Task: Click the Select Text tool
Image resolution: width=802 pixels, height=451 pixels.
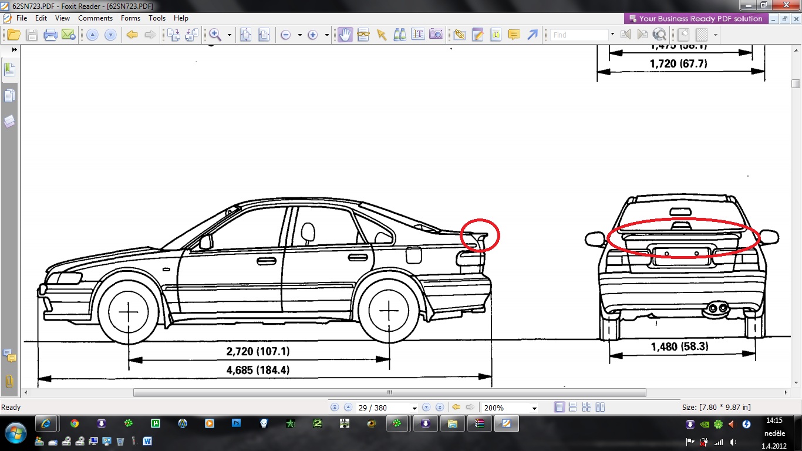Action: point(417,35)
